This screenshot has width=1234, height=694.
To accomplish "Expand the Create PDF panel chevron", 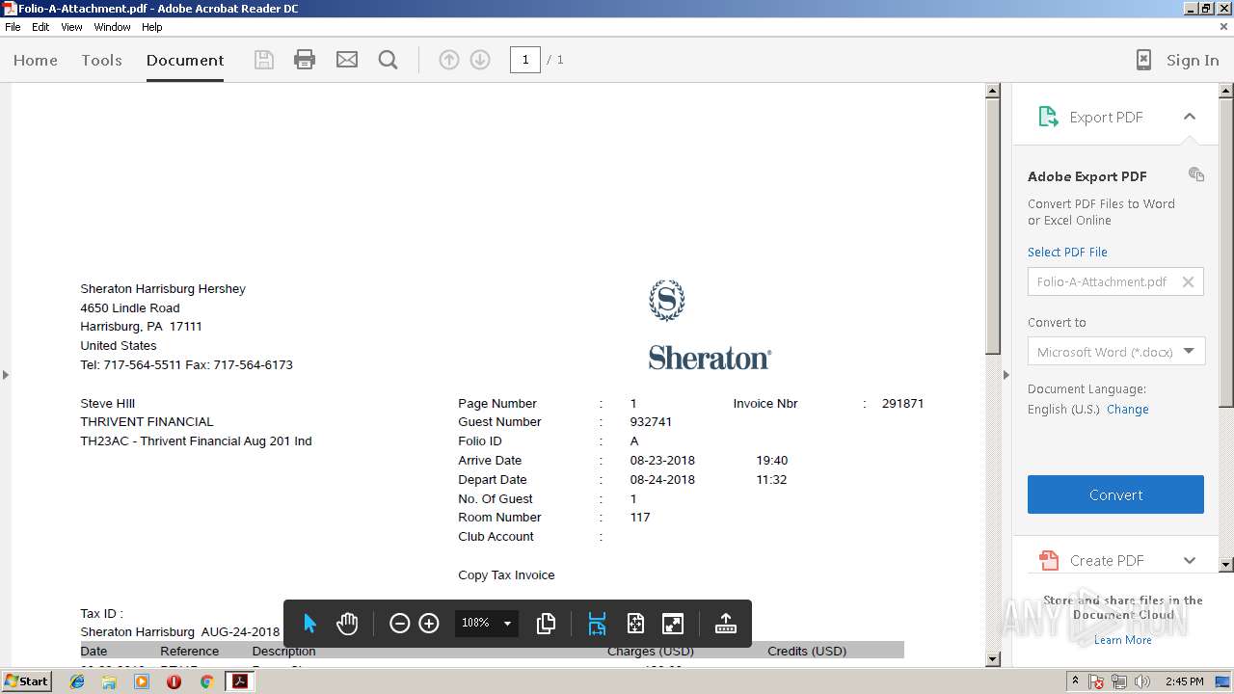I will (1190, 560).
